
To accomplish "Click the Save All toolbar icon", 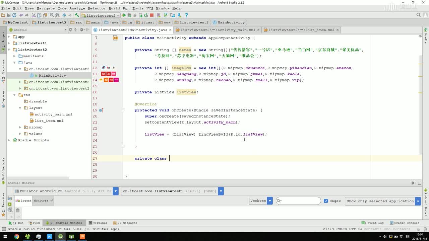I will [8, 15].
